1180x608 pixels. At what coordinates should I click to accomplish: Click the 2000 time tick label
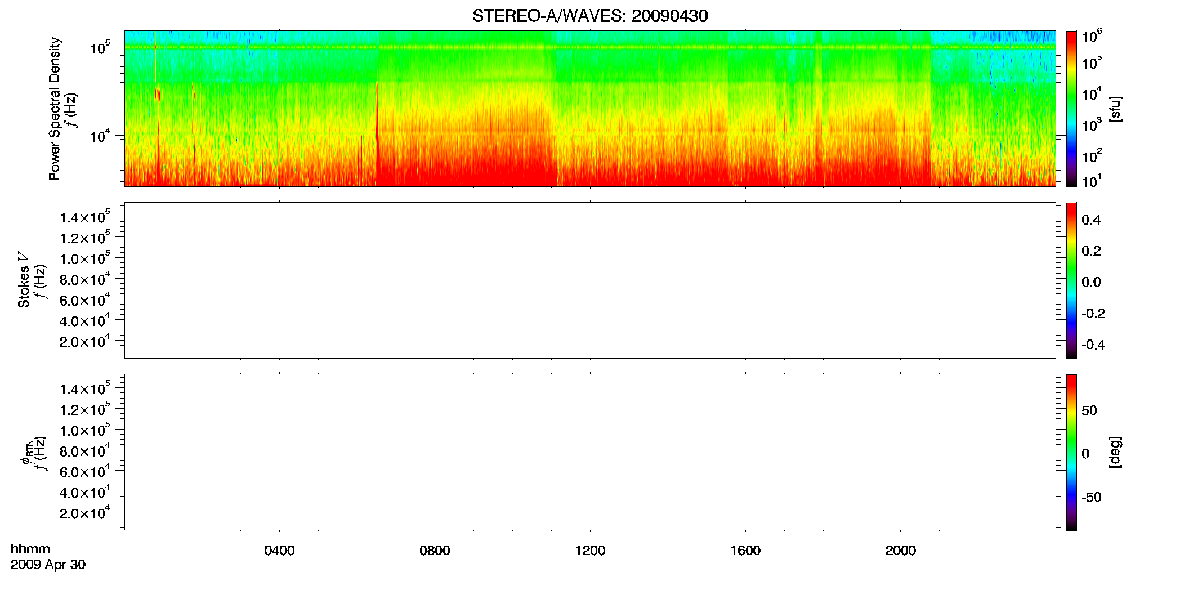(x=900, y=551)
